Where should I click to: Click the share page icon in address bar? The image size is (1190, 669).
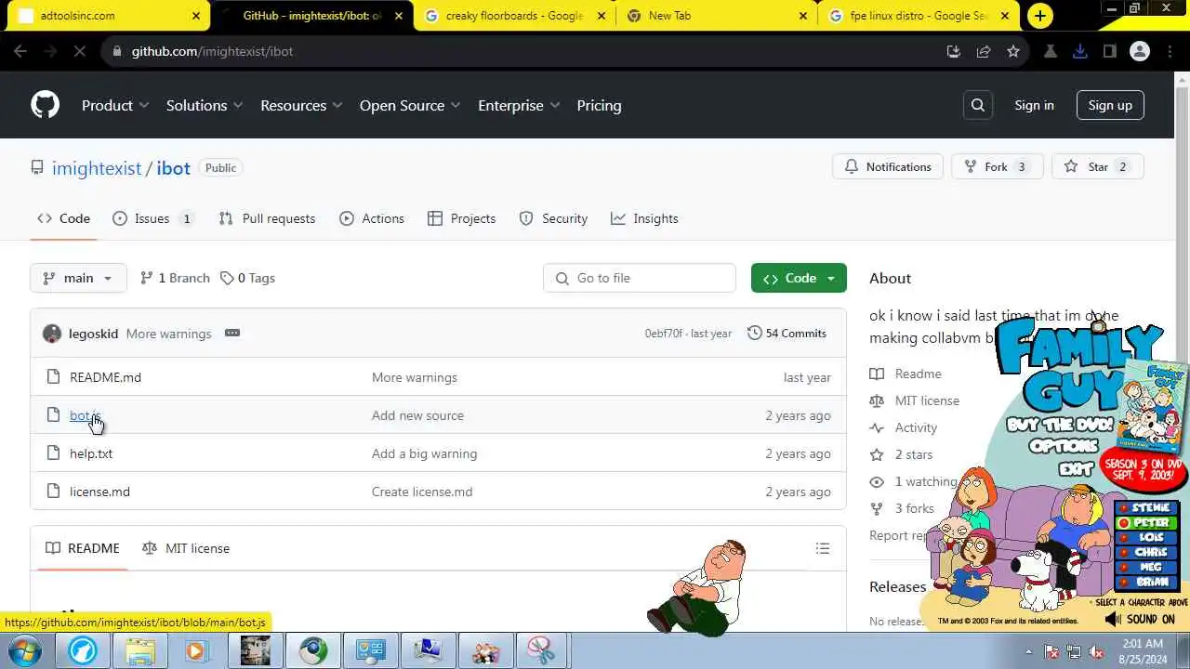pos(984,51)
